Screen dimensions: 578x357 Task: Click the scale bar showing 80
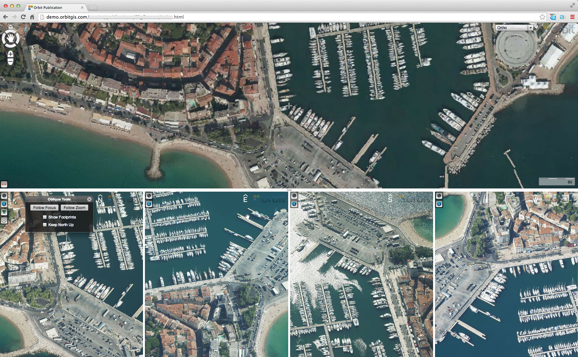(x=556, y=182)
